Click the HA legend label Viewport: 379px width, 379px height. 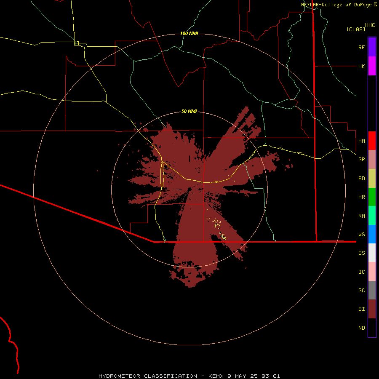pyautogui.click(x=361, y=141)
